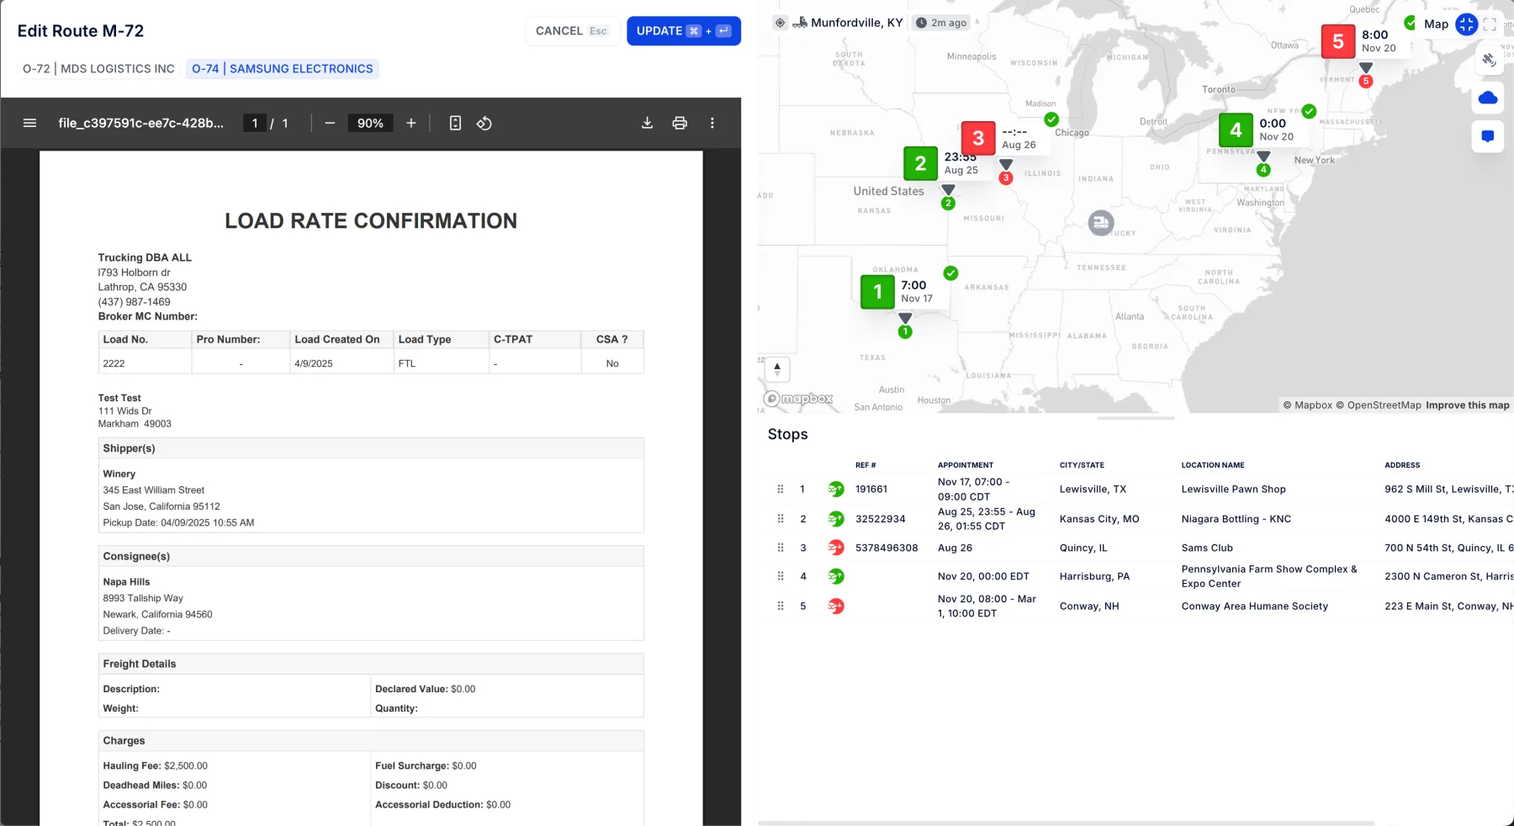Screen dimensions: 1514x826
Task: Click the Stops panel resize handle bar
Action: pos(1135,418)
